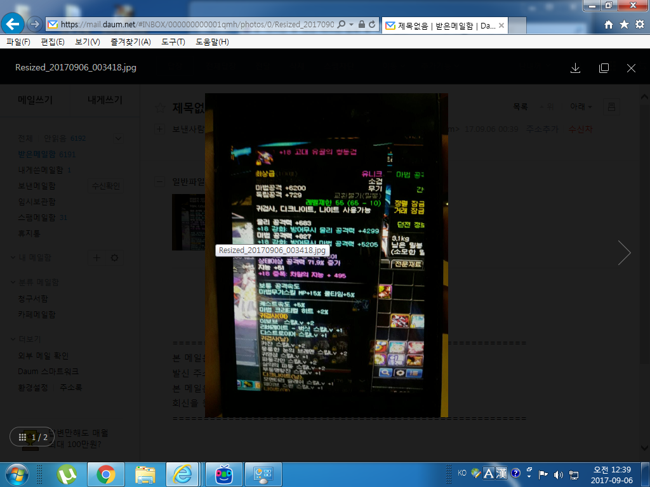Open 카페메일함 folder
The width and height of the screenshot is (650, 487).
click(36, 315)
